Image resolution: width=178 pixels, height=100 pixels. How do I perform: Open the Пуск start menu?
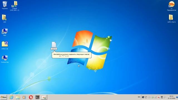tap(4, 97)
